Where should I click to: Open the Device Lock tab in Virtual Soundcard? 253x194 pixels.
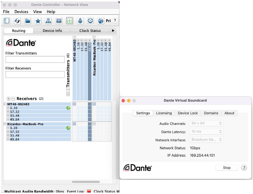pyautogui.click(x=188, y=113)
